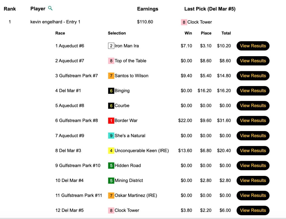Click the yellow 4 badge beside Unconquerable Keen
The height and width of the screenshot is (219, 286).
(x=111, y=151)
